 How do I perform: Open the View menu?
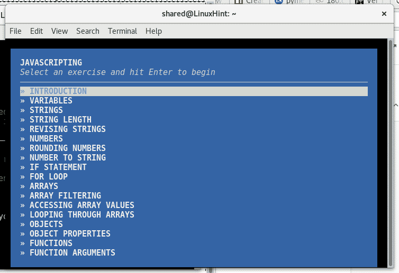[x=60, y=31]
